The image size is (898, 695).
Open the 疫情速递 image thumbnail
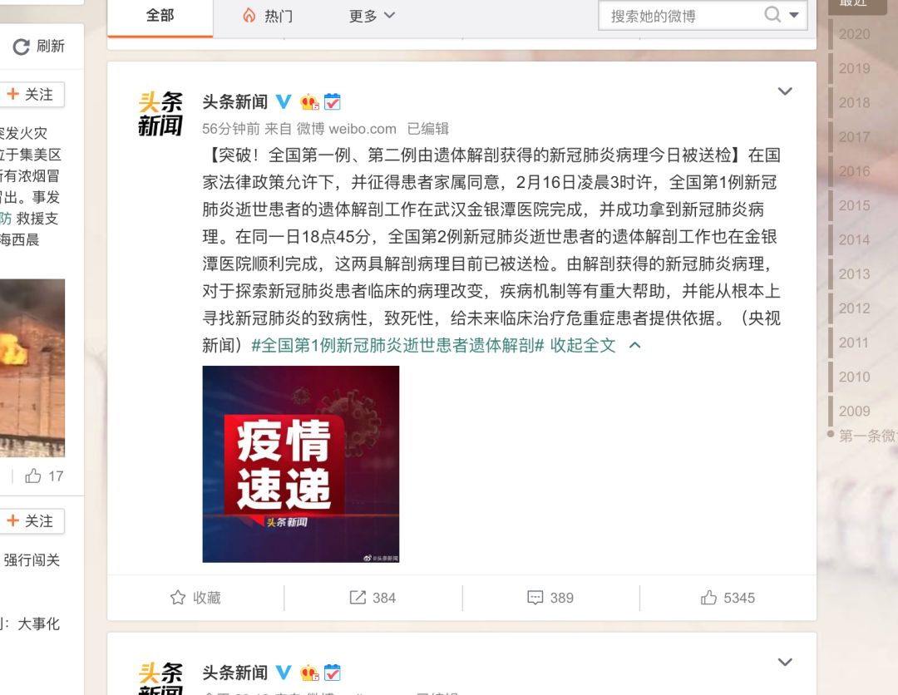point(301,464)
